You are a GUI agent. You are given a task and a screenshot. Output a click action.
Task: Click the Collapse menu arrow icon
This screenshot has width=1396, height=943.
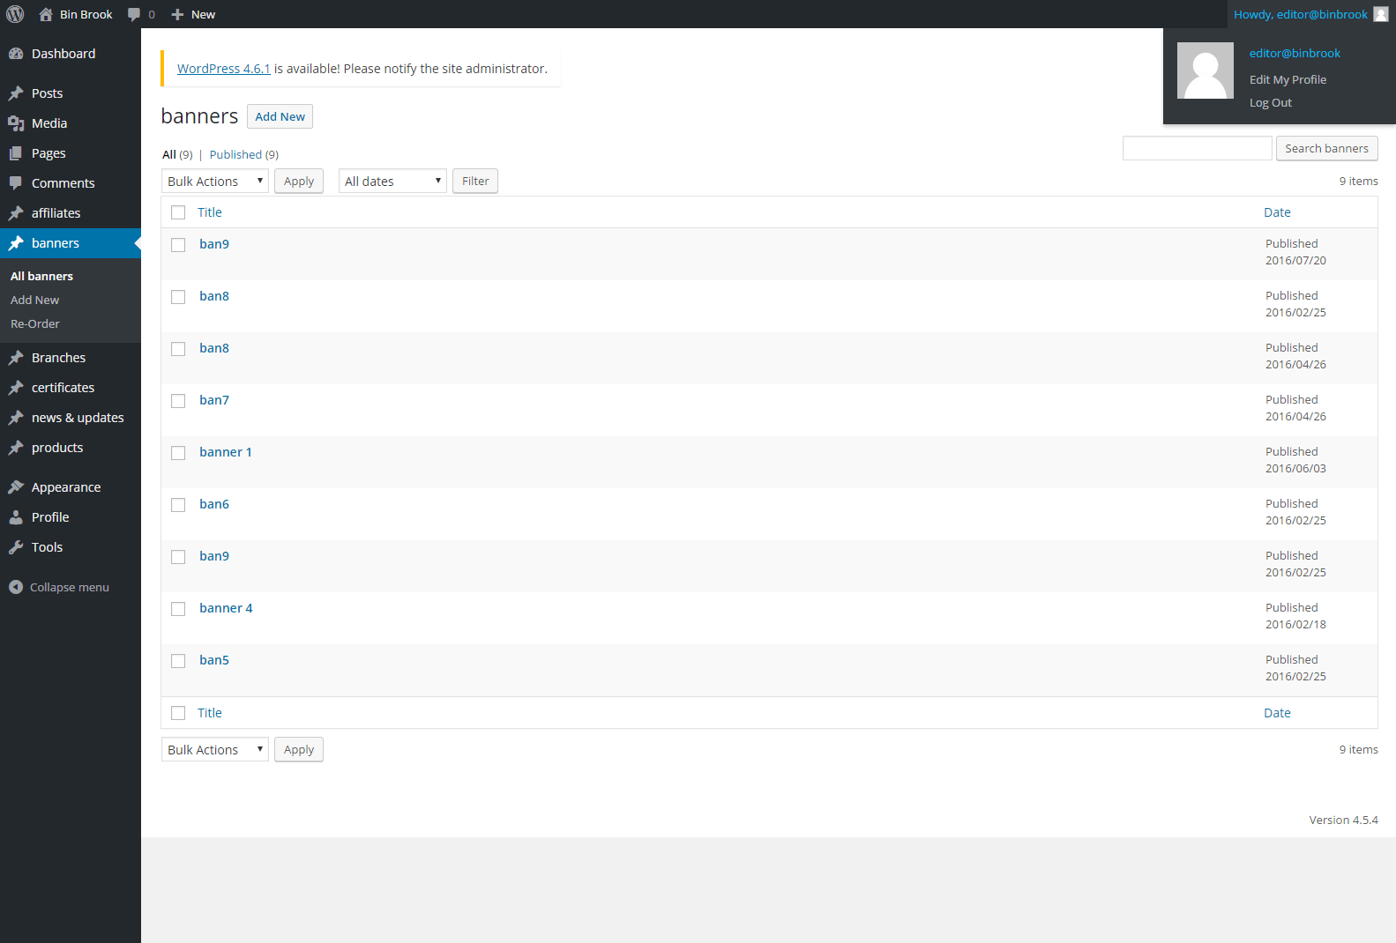coord(16,587)
